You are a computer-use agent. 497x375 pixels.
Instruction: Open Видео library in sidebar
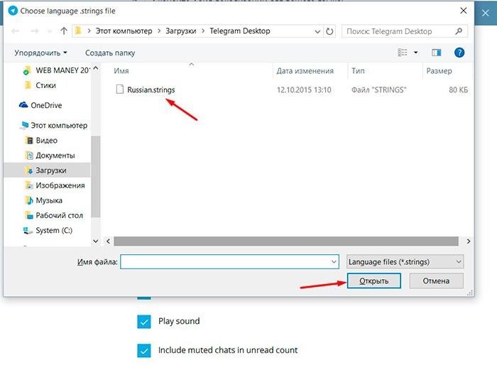[41, 141]
